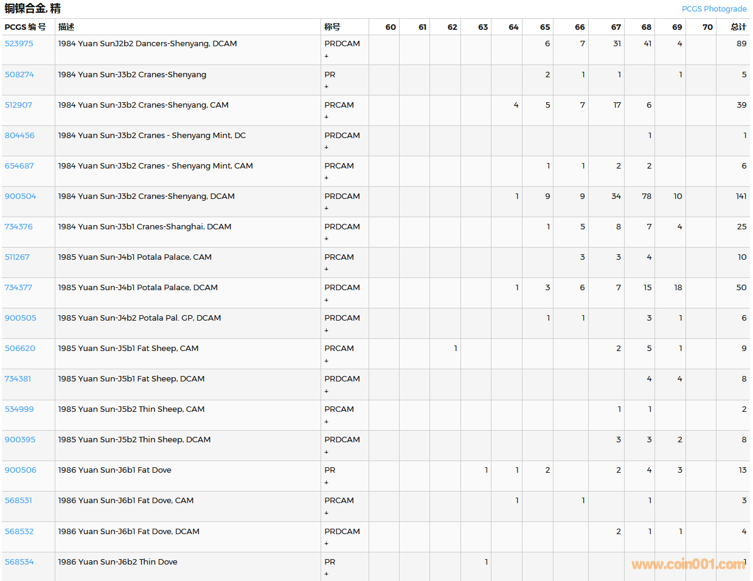
Task: Expand plus sign in Thin Sheep DCAM row
Action: click(x=327, y=452)
